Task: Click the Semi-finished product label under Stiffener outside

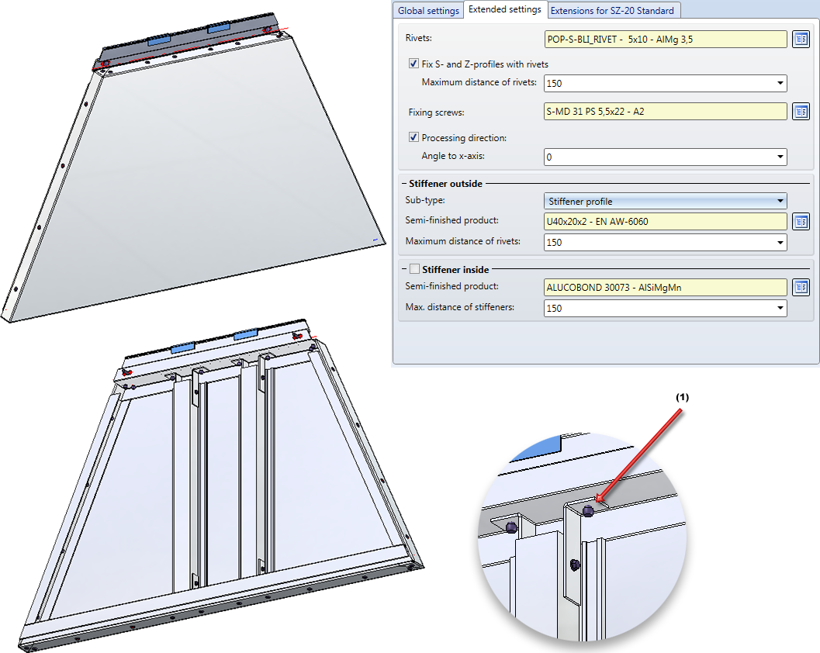Action: click(452, 220)
